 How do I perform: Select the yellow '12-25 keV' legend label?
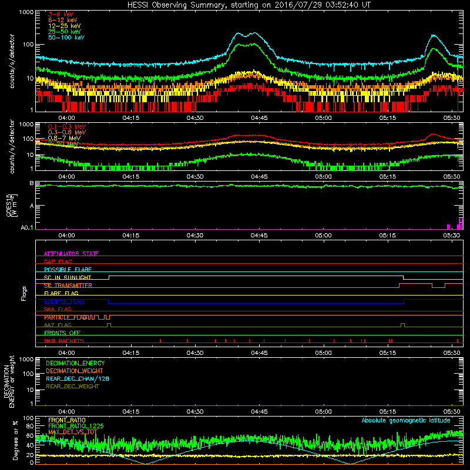[x=64, y=26]
